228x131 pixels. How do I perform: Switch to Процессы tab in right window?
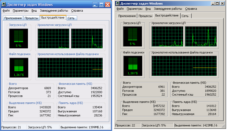tap(145, 16)
